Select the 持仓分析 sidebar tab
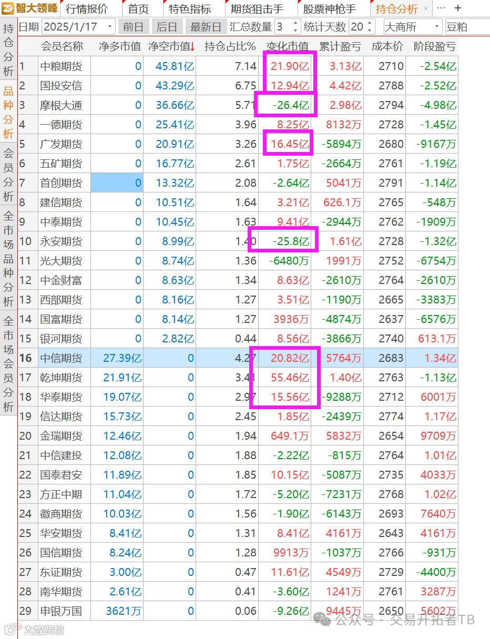 tap(8, 50)
